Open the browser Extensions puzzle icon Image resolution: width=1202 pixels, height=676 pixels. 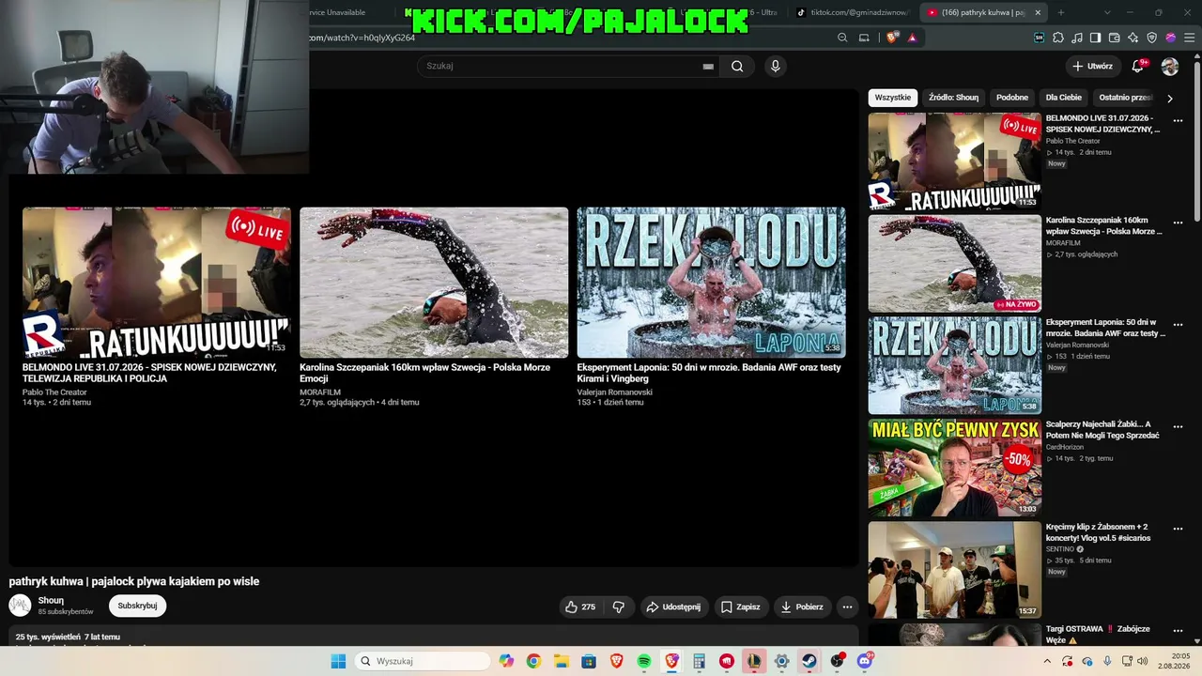pos(1058,38)
